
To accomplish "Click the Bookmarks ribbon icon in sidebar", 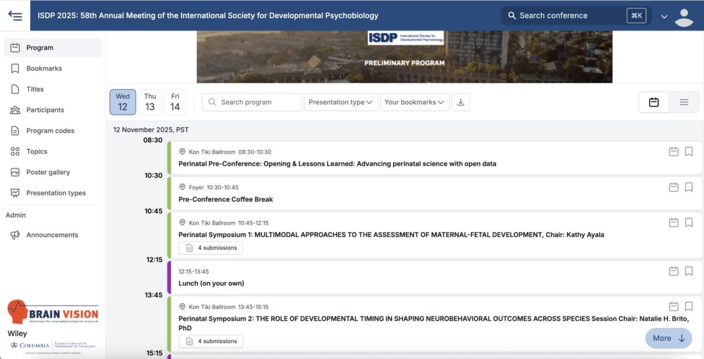I will [x=15, y=68].
